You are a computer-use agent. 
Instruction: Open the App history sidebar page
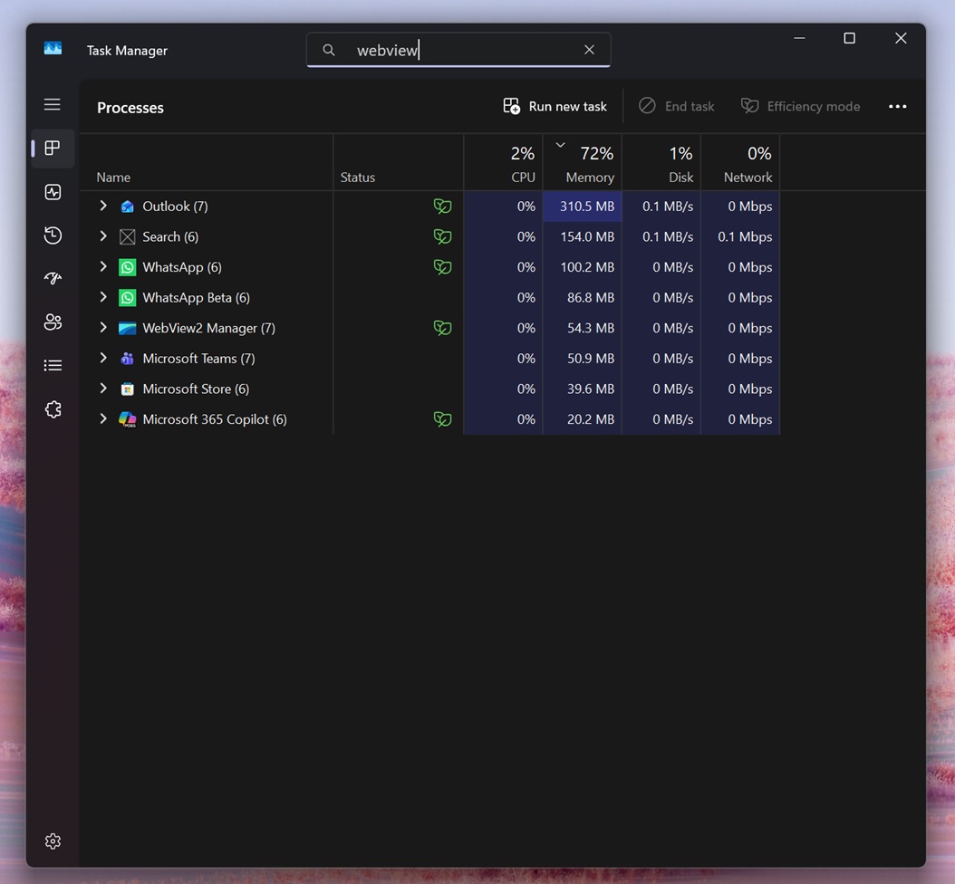click(52, 235)
